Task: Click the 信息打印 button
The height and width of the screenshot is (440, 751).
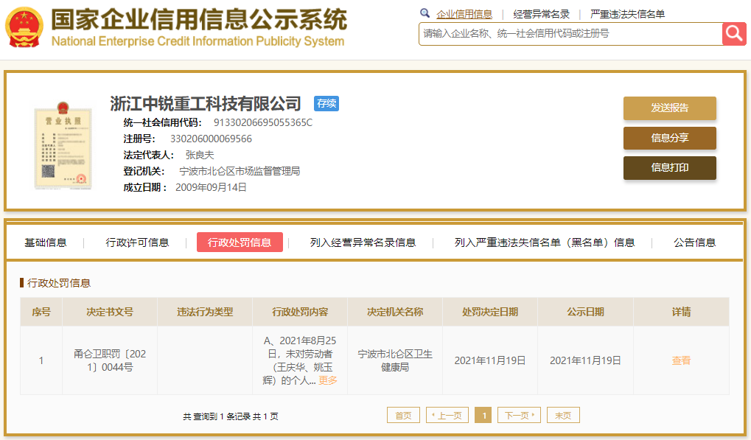Action: (670, 167)
